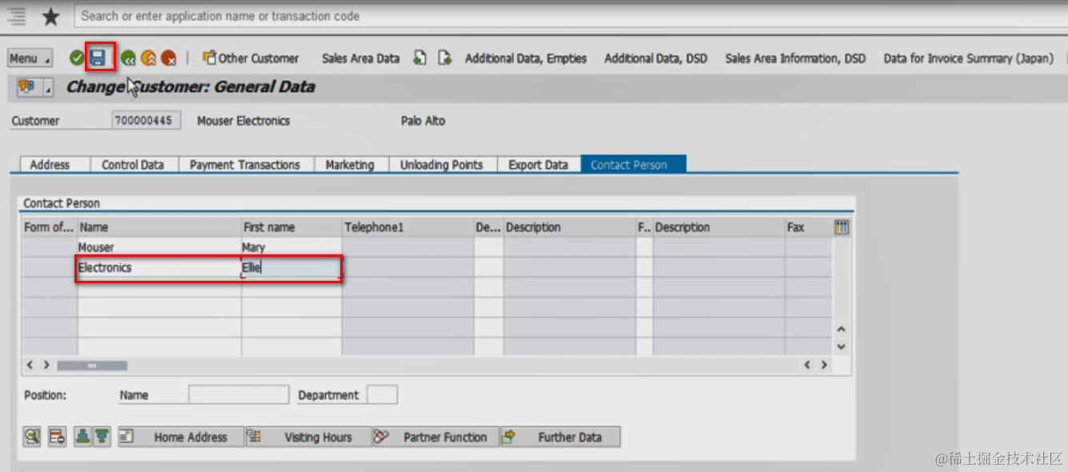
Task: Click the Position Name input field
Action: pyautogui.click(x=239, y=394)
